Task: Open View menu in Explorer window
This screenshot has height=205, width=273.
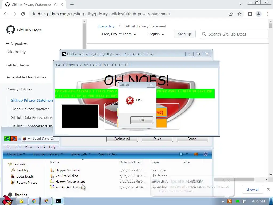Action: click(28, 147)
